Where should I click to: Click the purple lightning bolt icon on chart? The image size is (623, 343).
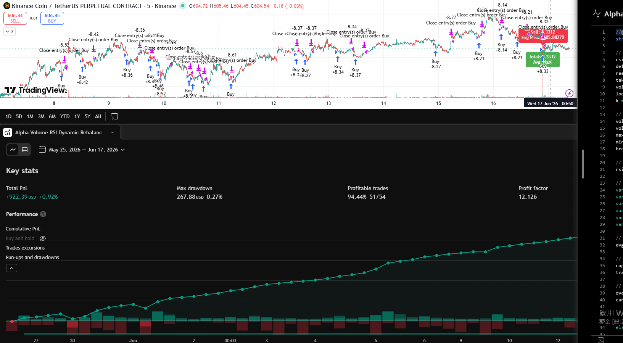click(x=569, y=93)
